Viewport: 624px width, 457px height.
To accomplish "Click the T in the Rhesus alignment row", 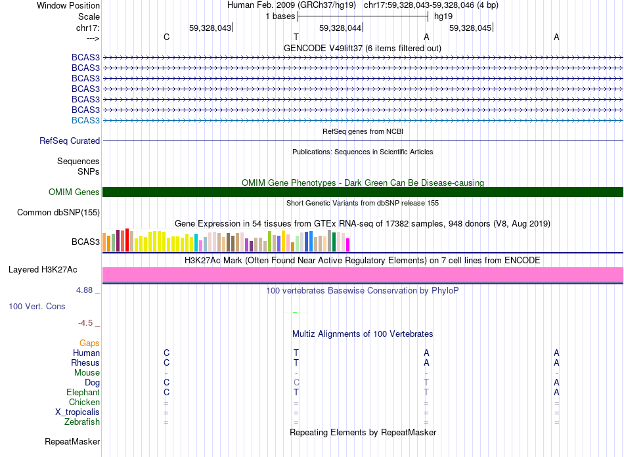I will pos(296,362).
